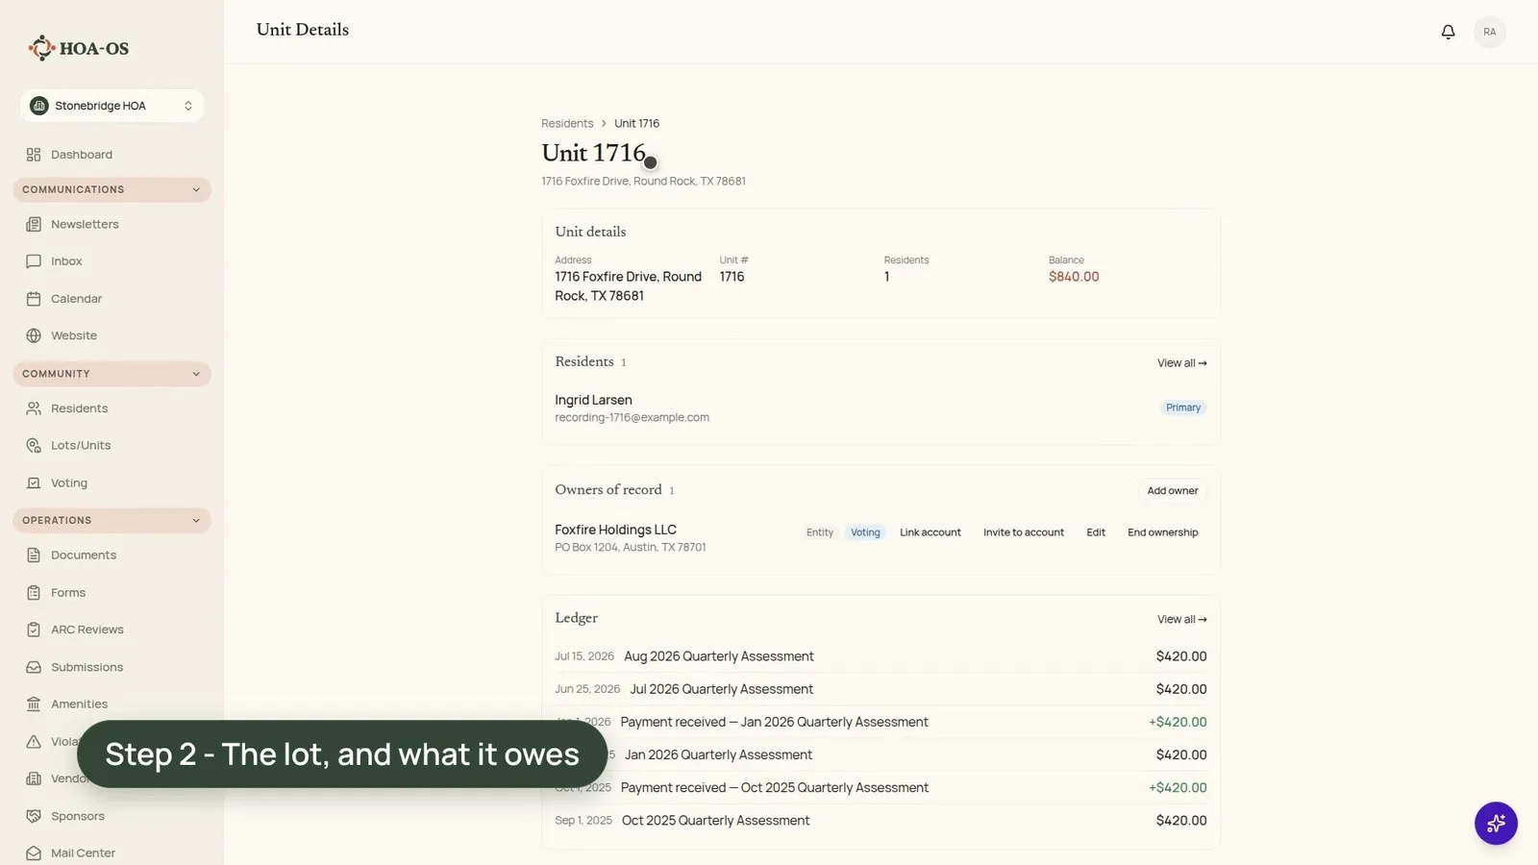This screenshot has height=865, width=1538.
Task: Click the Voting ballot icon
Action: pyautogui.click(x=34, y=483)
